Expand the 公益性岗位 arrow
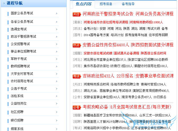This screenshot has width=178, height=131. [x=57, y=104]
